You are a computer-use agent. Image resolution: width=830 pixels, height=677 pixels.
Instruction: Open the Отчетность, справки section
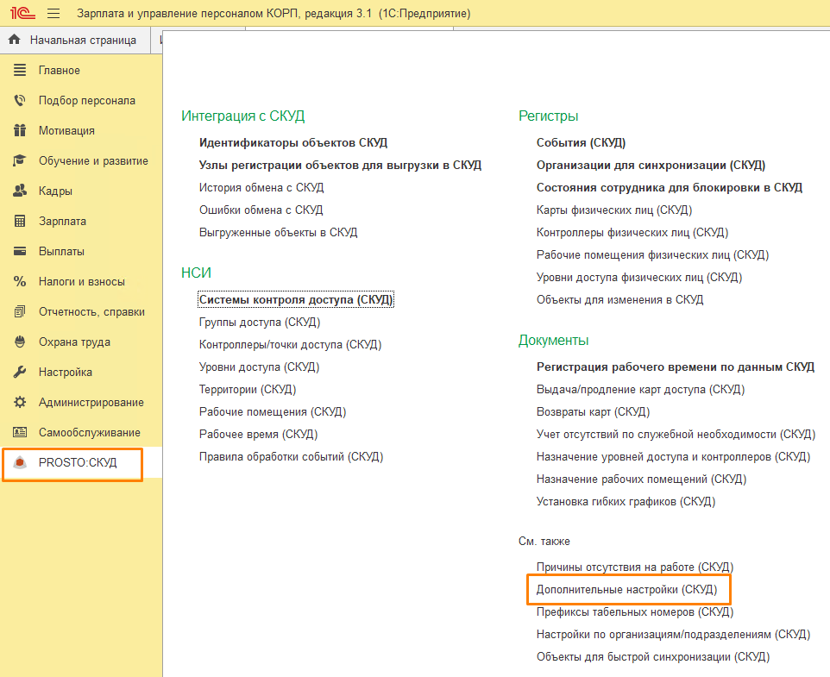[x=91, y=311]
